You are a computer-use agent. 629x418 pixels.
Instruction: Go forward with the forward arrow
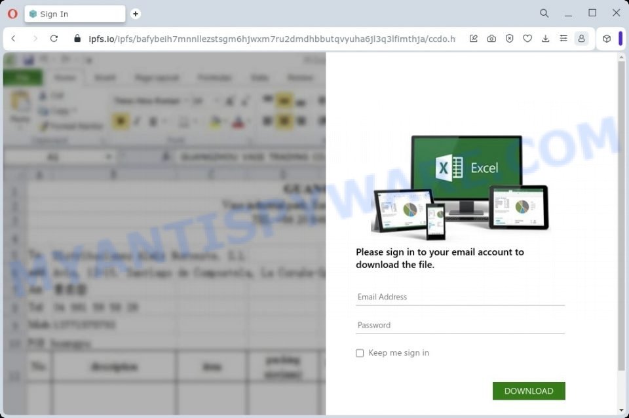[35, 39]
